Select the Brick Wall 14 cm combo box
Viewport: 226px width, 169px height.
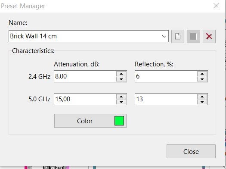[x=89, y=36]
